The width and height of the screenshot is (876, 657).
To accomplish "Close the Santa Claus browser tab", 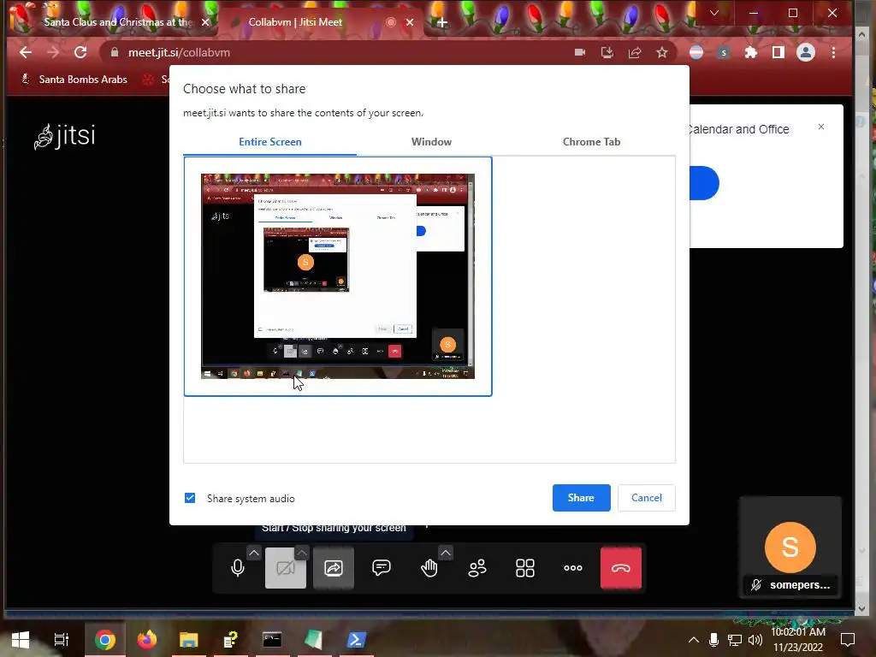I will coord(205,22).
